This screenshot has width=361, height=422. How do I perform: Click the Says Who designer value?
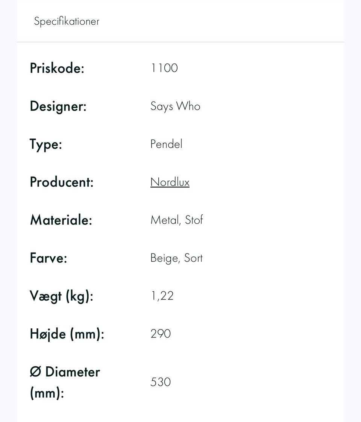click(x=175, y=106)
